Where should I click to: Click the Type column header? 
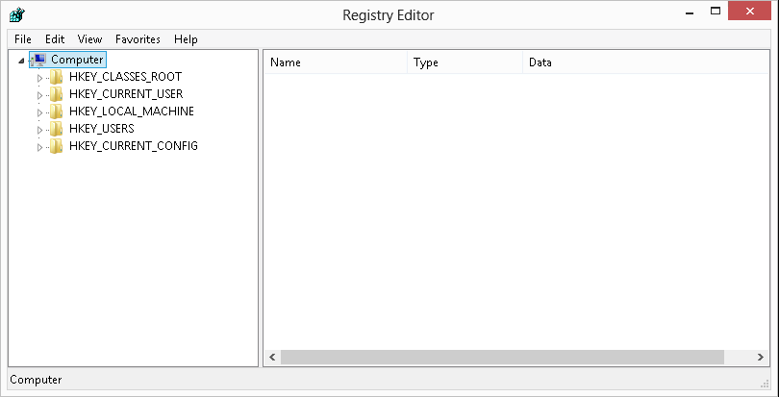coord(465,62)
